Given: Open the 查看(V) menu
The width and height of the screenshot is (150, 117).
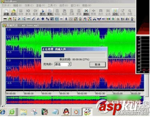Looking at the screenshot, I should pyautogui.click(x=40, y=5).
